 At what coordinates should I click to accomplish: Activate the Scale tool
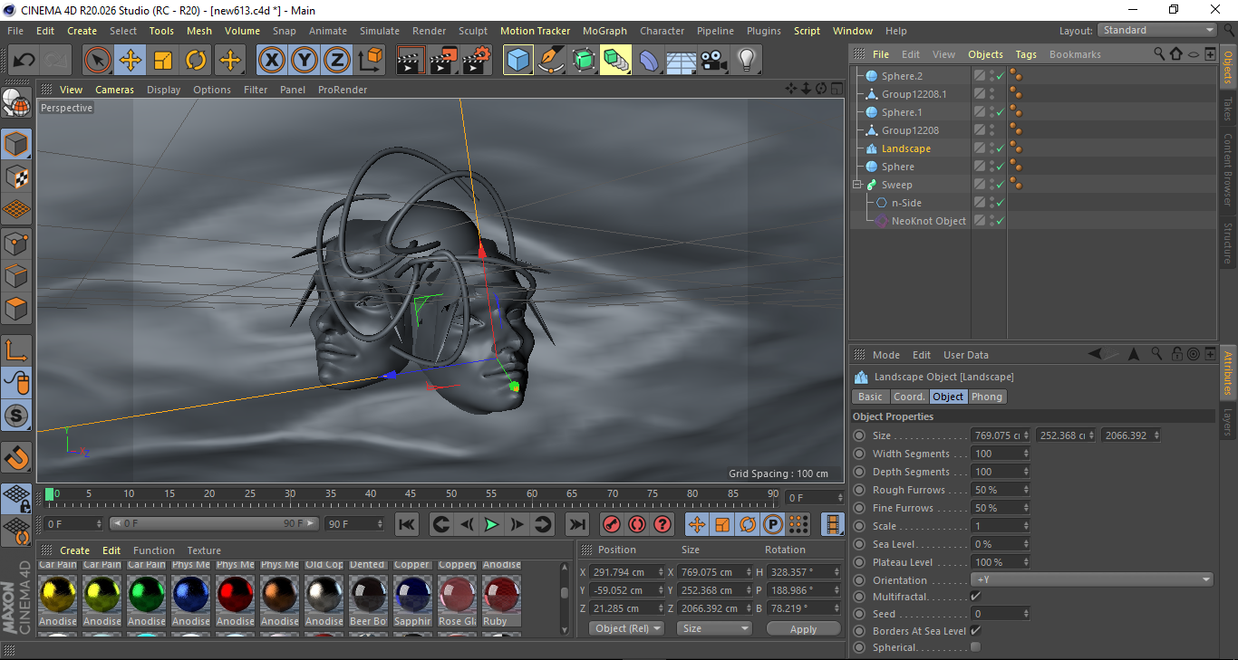coord(163,60)
